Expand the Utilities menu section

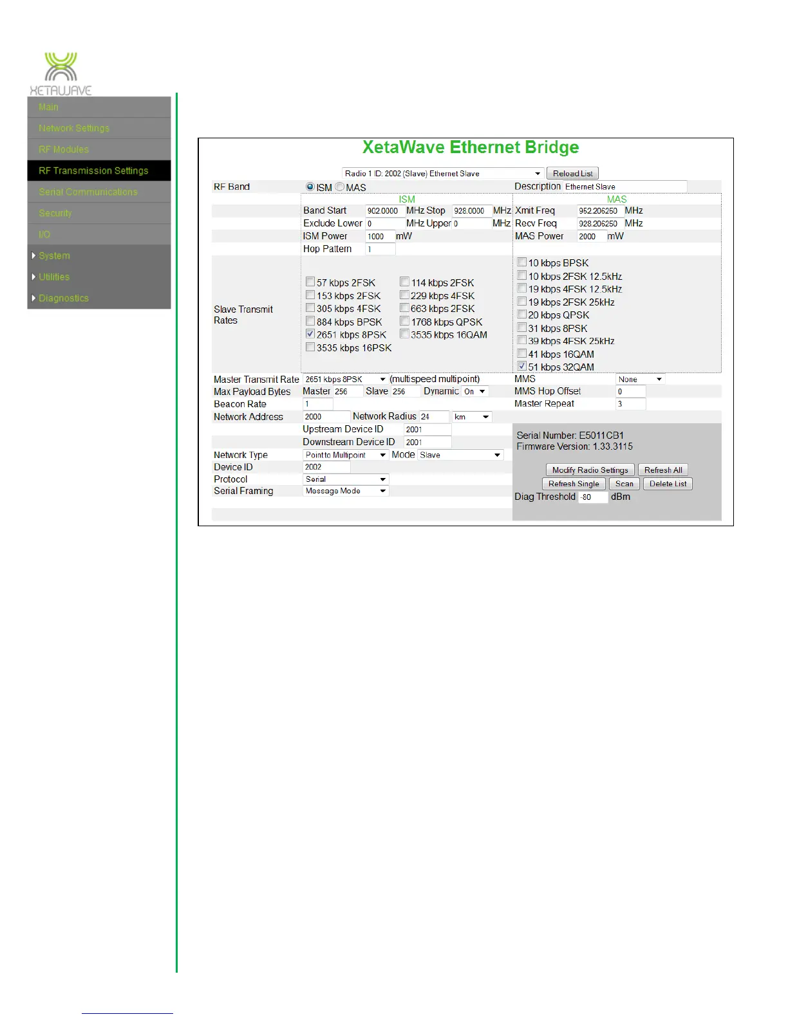(x=99, y=277)
